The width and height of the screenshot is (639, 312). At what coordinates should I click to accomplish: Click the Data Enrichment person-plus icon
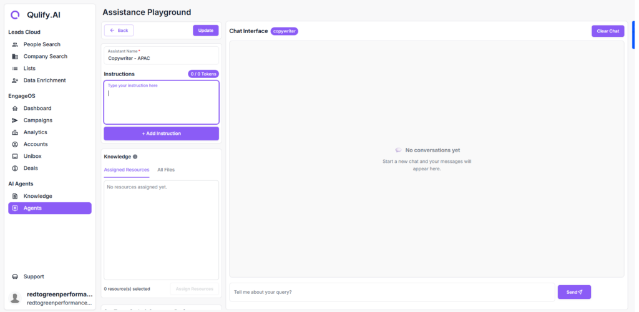(15, 80)
